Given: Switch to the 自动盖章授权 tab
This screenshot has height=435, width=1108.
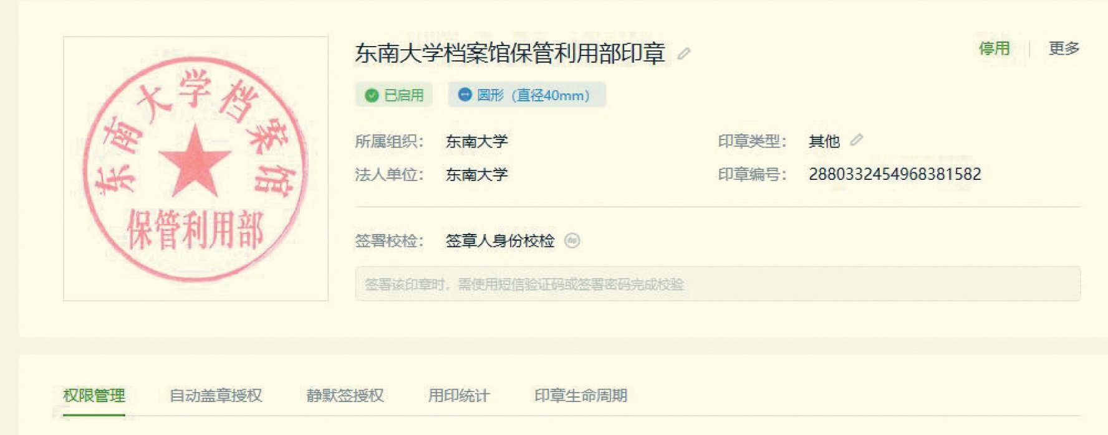Looking at the screenshot, I should (216, 395).
